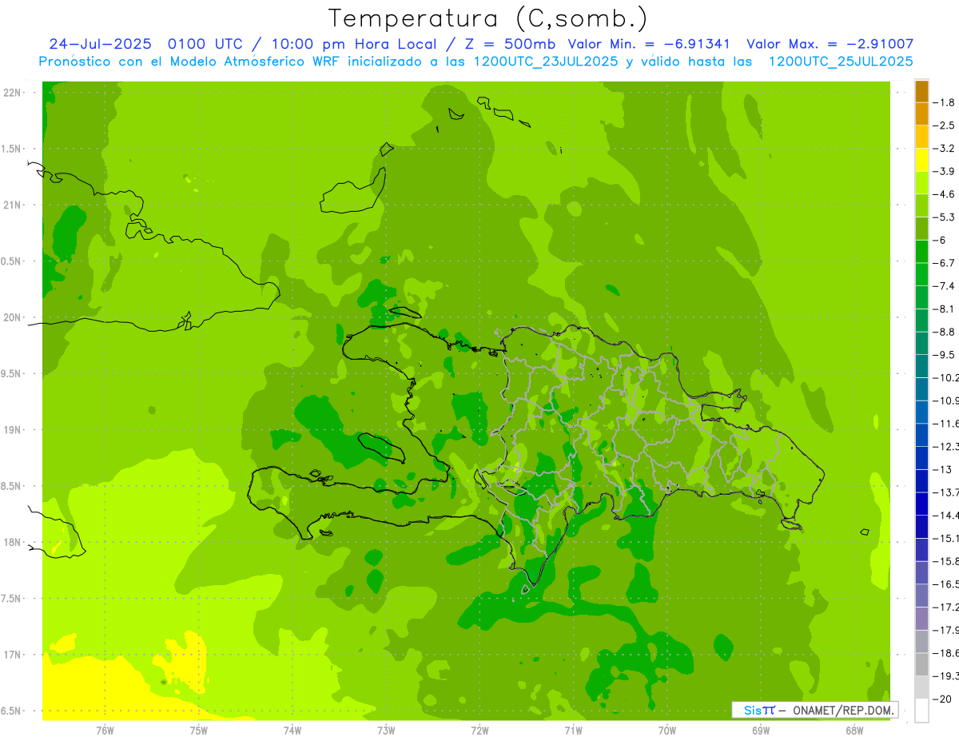959x741 pixels.
Task: Pick the teal swatch between -9.5 and -10.2
Action: pyautogui.click(x=921, y=366)
